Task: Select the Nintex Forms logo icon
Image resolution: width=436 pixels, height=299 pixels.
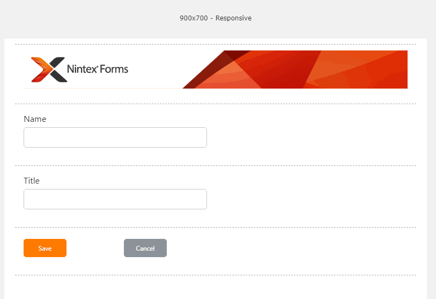Action: click(49, 70)
